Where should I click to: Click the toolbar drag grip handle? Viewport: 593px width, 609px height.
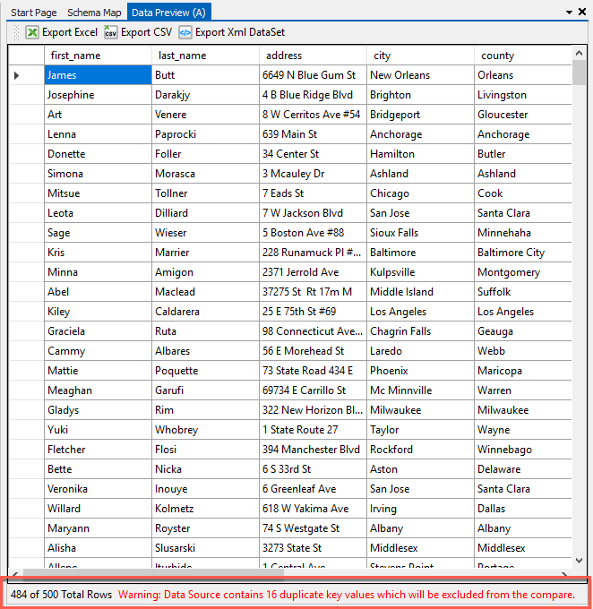click(x=16, y=32)
